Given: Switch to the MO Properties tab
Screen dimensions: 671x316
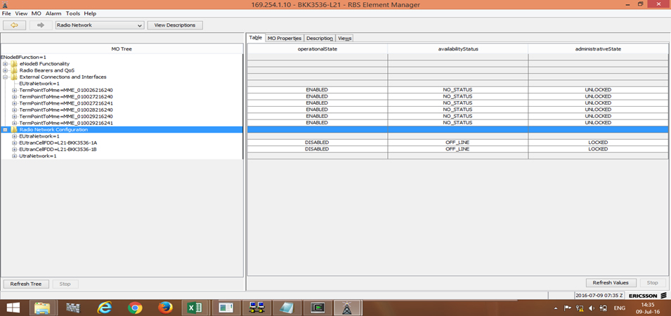Looking at the screenshot, I should click(x=285, y=38).
